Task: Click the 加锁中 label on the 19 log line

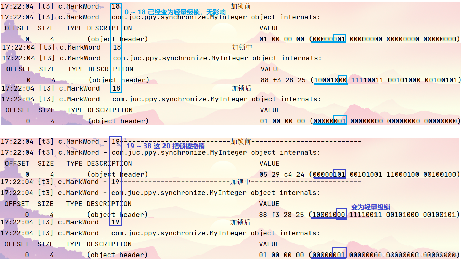Action: (x=241, y=182)
